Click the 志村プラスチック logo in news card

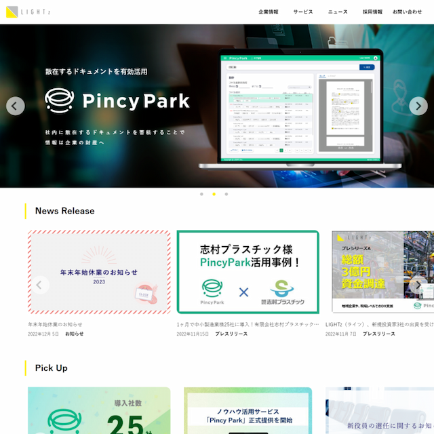pos(283,292)
